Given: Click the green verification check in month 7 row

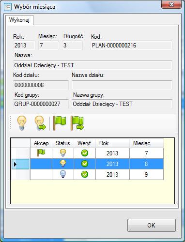Looking at the screenshot, I should tap(85, 153).
